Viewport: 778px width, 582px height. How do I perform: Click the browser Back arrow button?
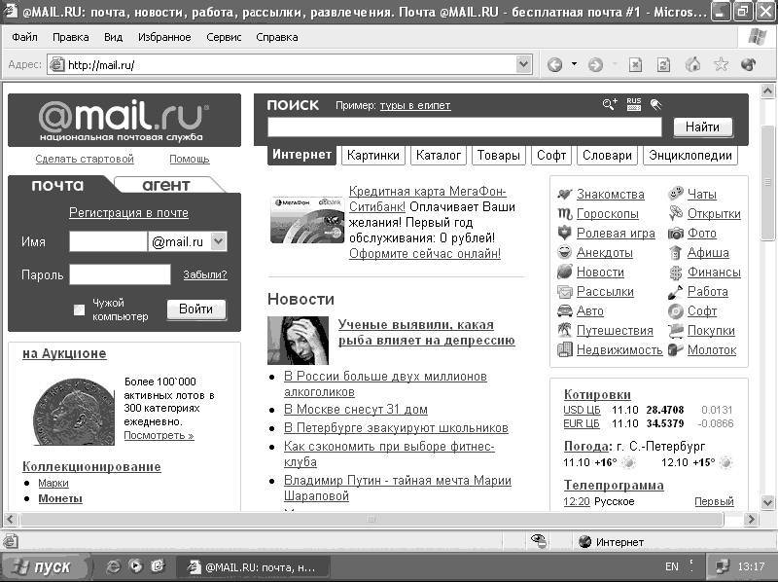tap(554, 64)
